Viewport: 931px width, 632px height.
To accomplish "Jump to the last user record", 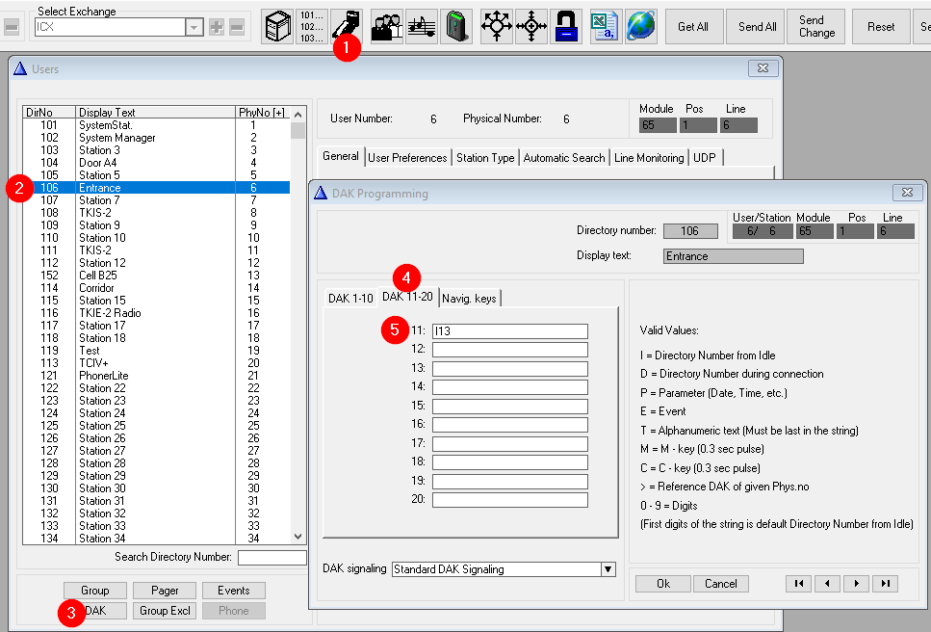I will (x=885, y=584).
